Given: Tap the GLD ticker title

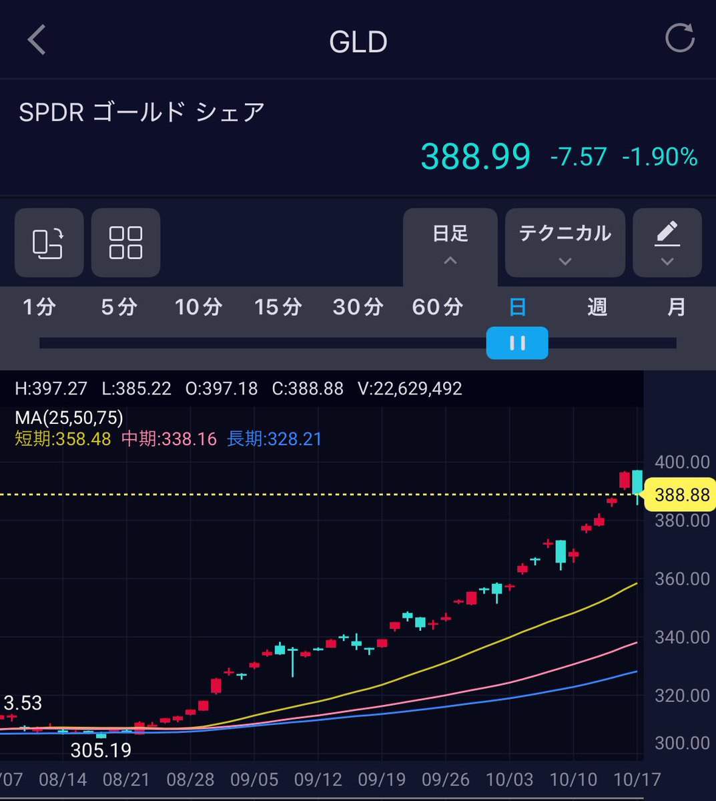Looking at the screenshot, I should coord(358,42).
